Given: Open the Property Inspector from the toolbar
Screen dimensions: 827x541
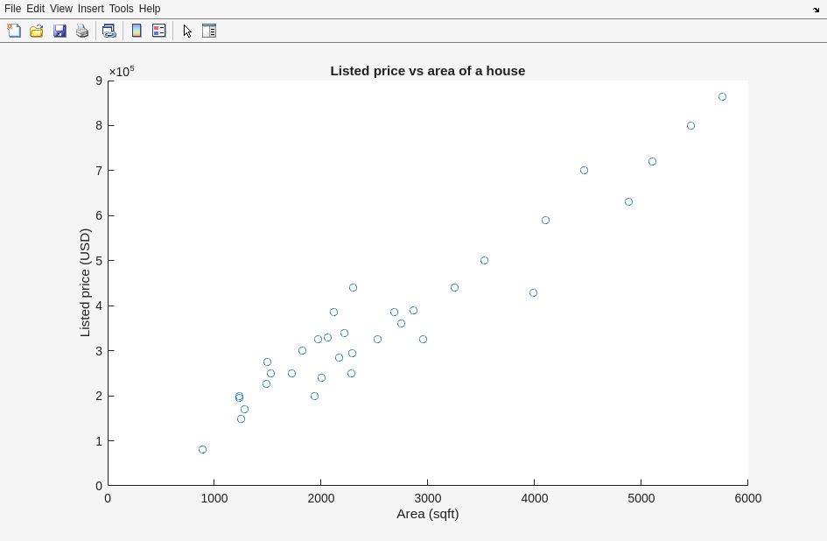Looking at the screenshot, I should (209, 31).
